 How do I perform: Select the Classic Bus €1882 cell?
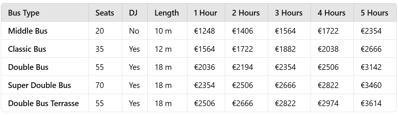(285, 49)
